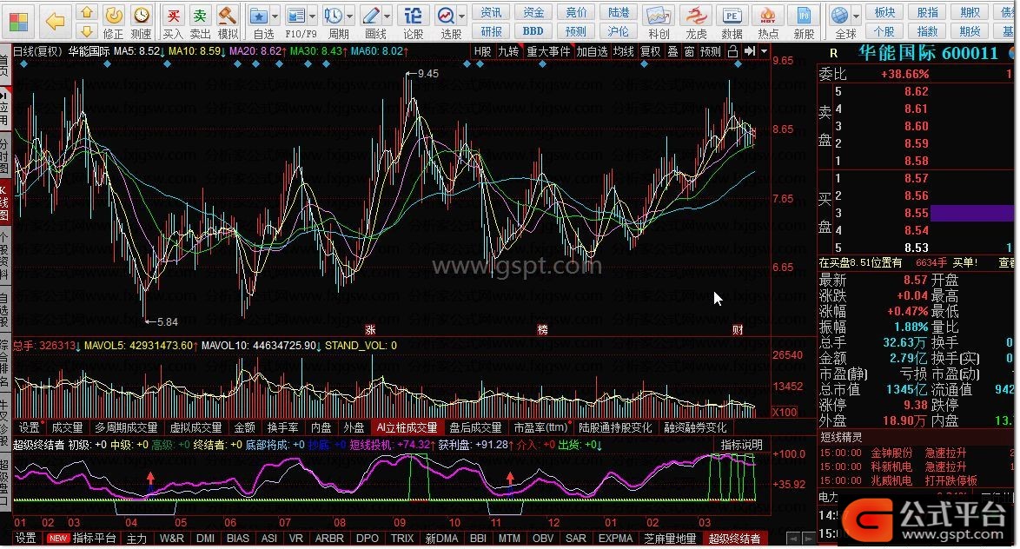Open the 陆港 button

click(619, 12)
